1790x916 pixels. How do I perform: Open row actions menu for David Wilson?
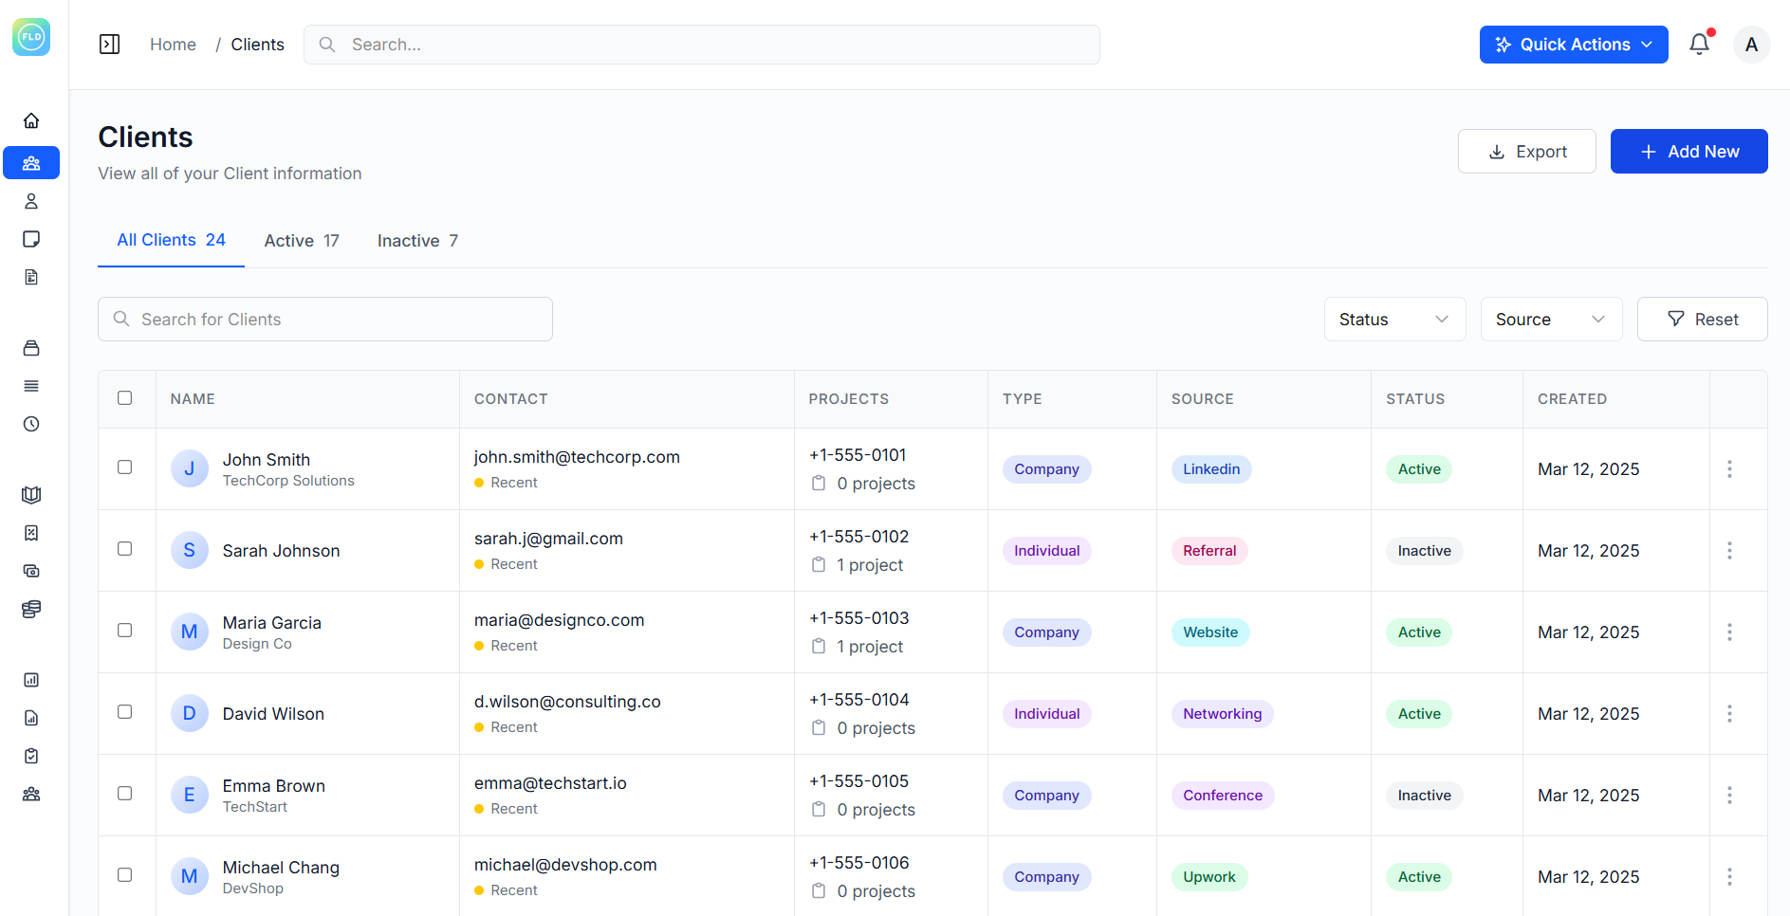[1729, 714]
